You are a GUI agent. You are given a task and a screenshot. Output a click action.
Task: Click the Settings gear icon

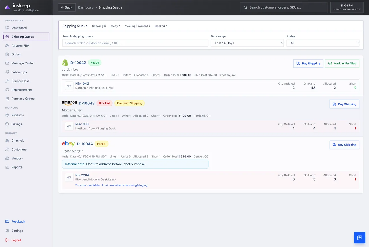coord(7,231)
